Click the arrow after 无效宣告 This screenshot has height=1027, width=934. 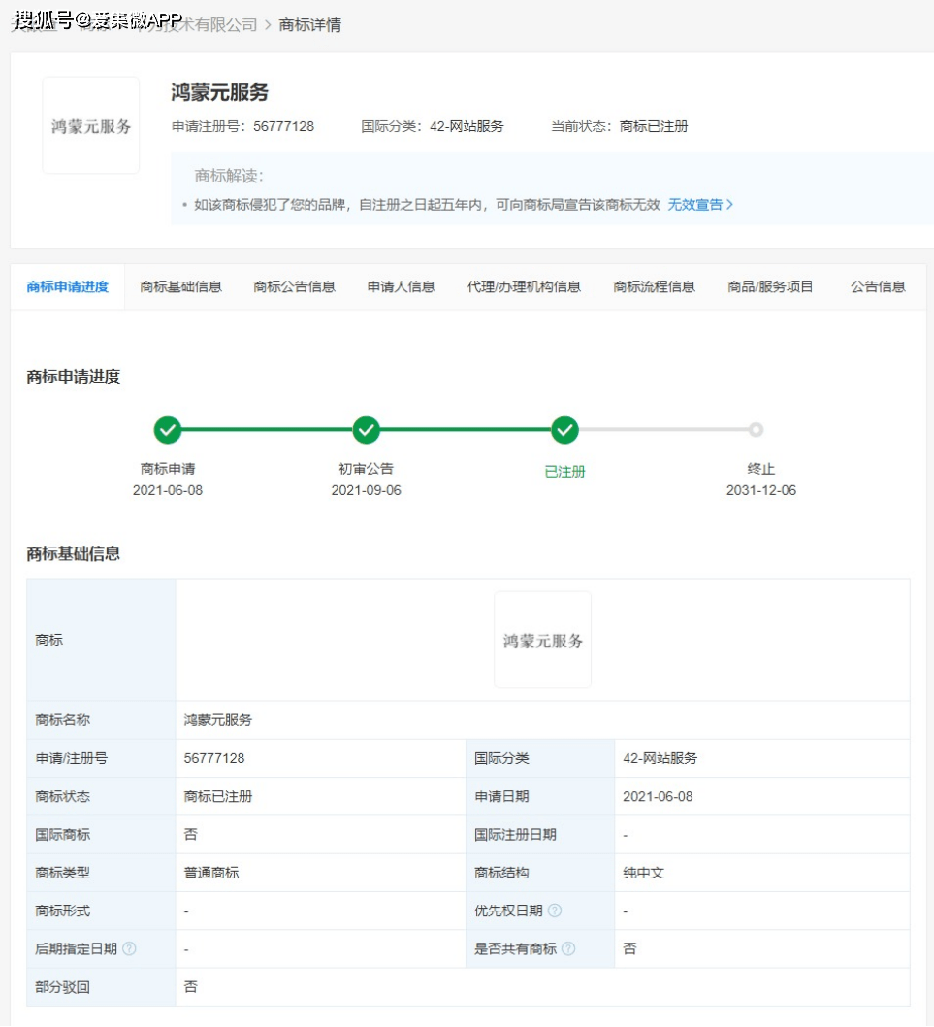click(729, 205)
